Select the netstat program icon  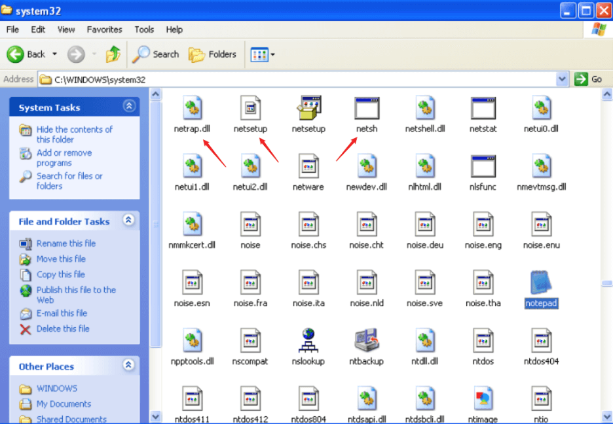click(483, 108)
